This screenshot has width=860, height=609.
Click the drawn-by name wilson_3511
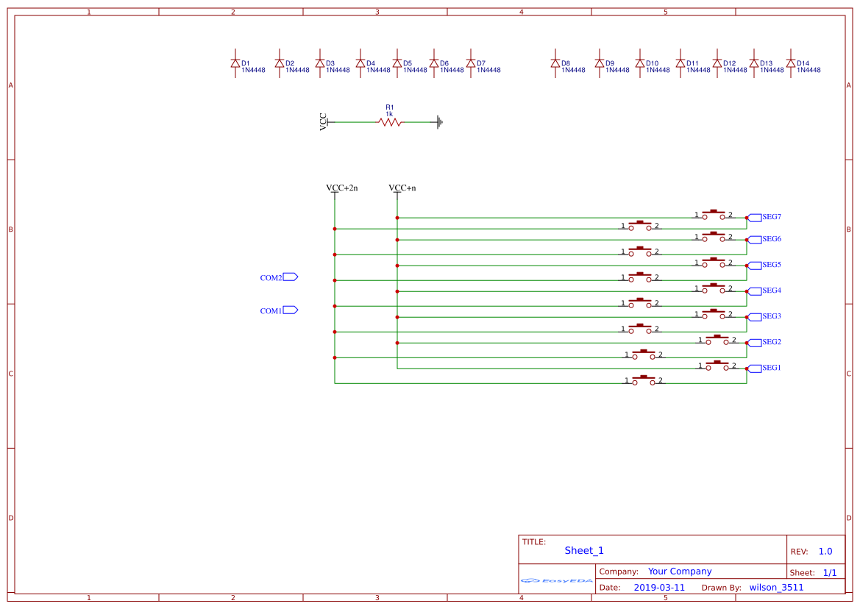(775, 587)
